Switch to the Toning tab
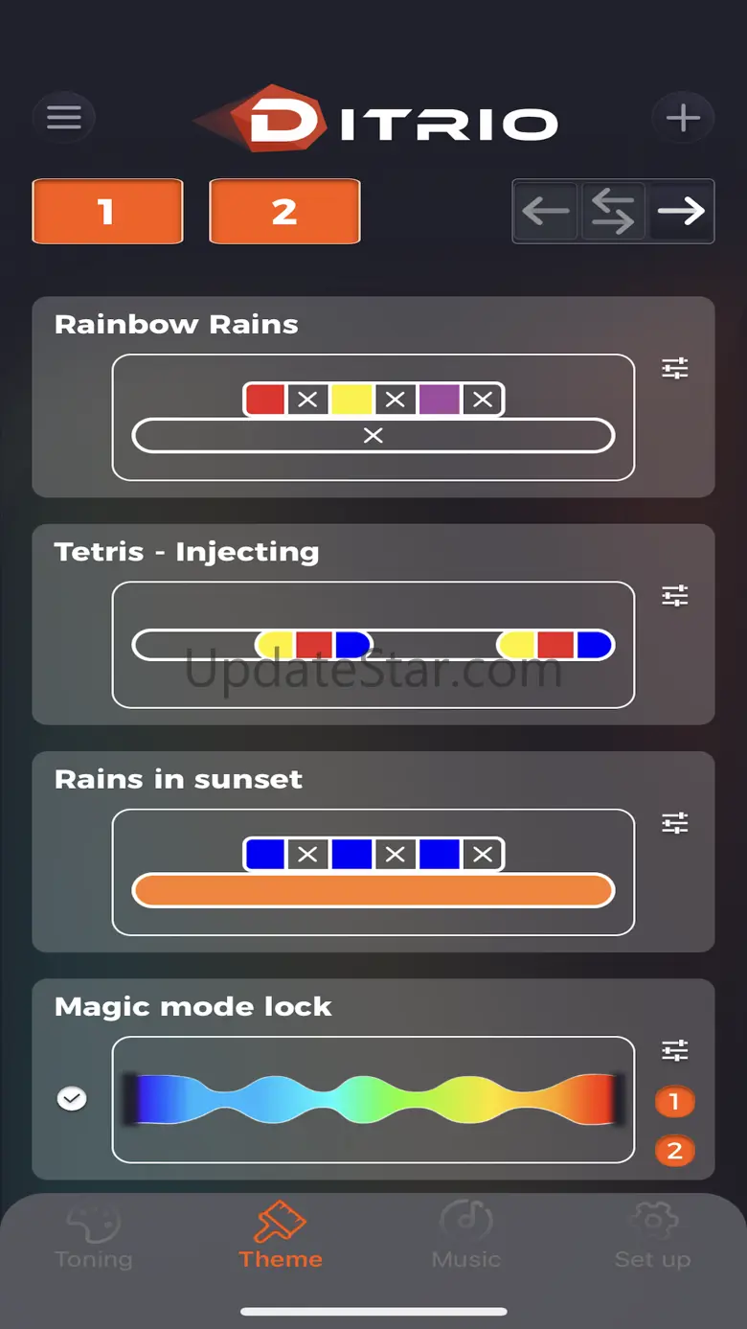The image size is (747, 1329). click(94, 1238)
